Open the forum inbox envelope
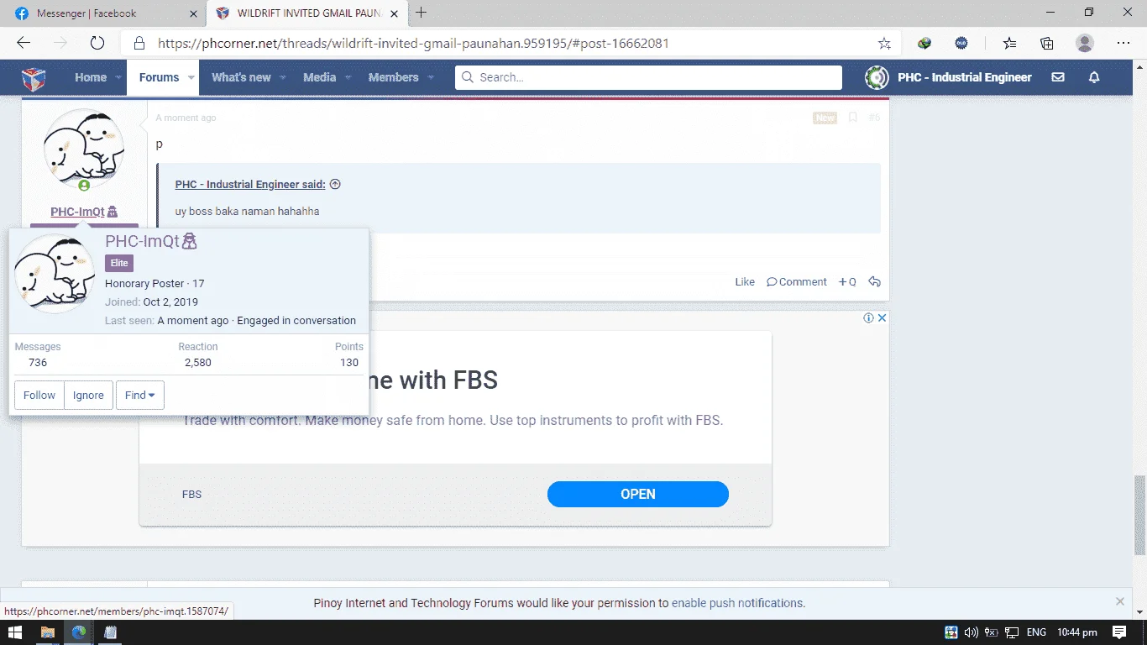The image size is (1147, 645). point(1058,77)
